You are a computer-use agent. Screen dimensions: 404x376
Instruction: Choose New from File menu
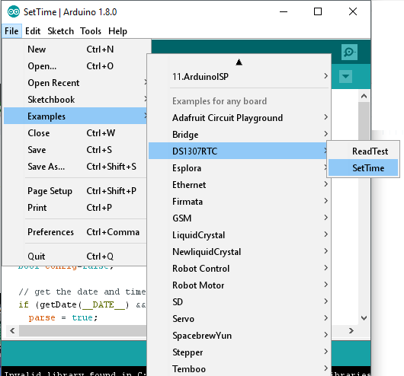click(x=75, y=49)
